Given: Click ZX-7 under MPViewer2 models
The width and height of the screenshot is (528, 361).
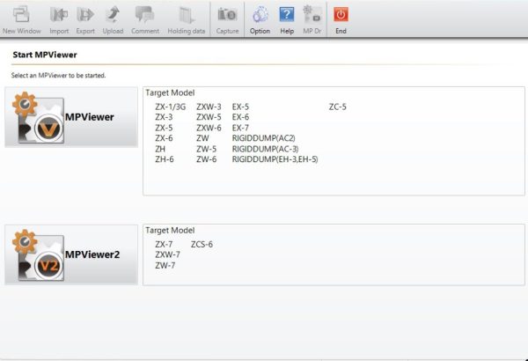Looking at the screenshot, I should 164,245.
